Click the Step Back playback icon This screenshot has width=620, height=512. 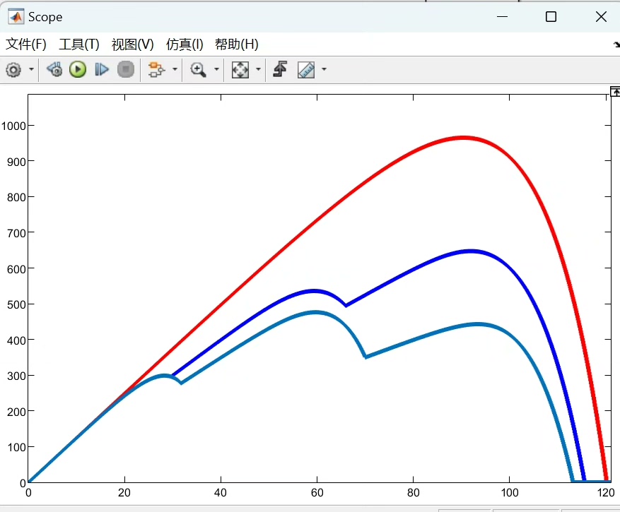pos(54,69)
